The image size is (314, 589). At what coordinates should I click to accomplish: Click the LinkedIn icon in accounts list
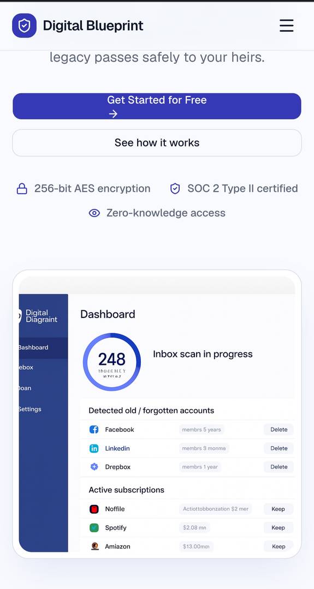pos(94,448)
